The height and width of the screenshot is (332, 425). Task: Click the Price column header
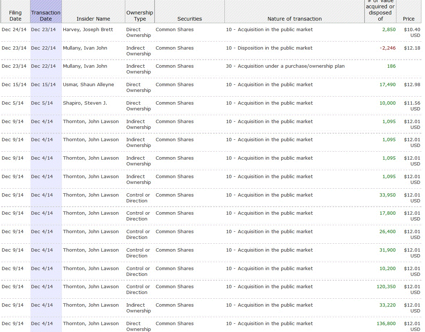408,19
